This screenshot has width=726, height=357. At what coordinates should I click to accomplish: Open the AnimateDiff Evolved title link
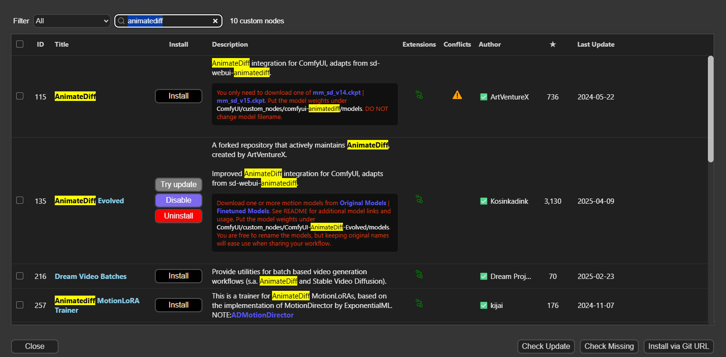[90, 201]
